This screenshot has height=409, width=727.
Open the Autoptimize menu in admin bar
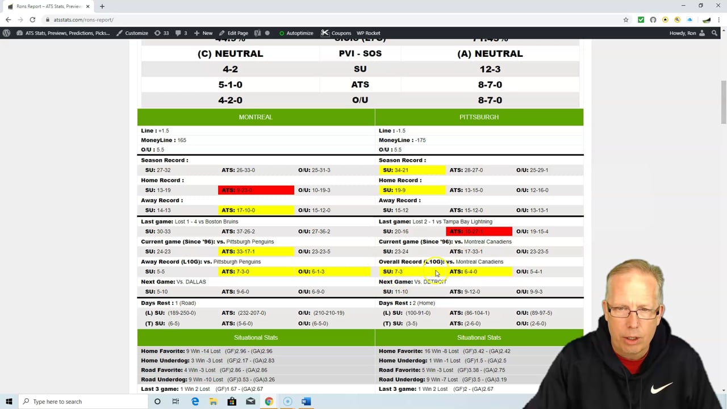296,33
